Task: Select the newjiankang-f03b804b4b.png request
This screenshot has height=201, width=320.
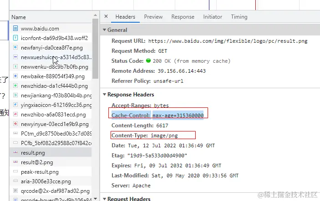Action: click(x=56, y=95)
